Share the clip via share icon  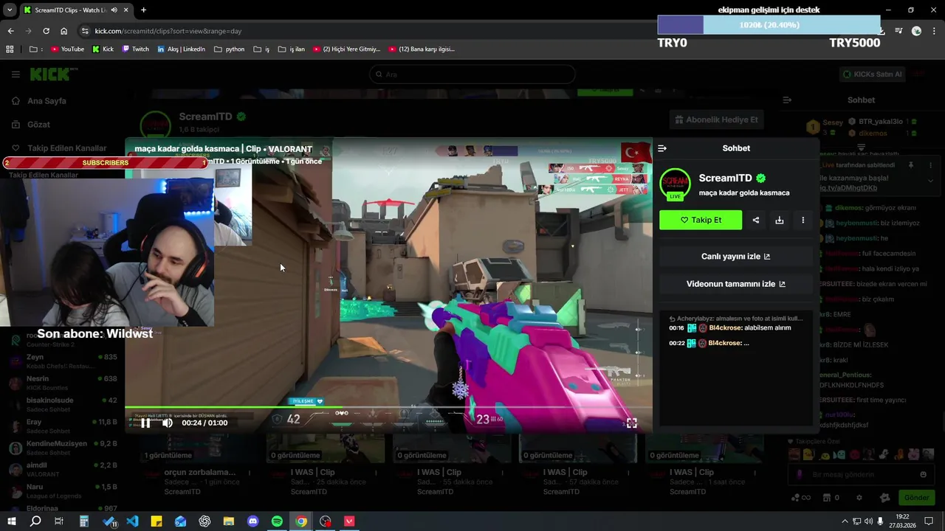[755, 220]
